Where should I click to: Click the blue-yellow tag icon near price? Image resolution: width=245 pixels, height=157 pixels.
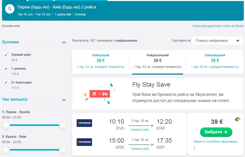(238, 119)
